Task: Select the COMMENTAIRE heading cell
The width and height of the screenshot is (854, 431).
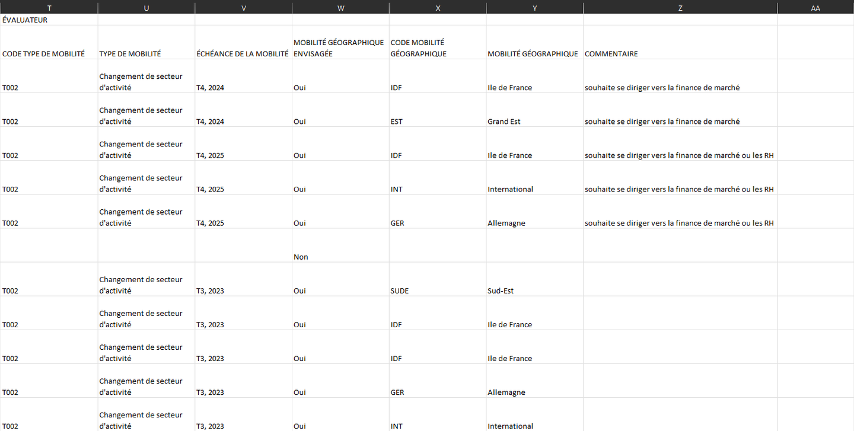Action: coord(680,53)
